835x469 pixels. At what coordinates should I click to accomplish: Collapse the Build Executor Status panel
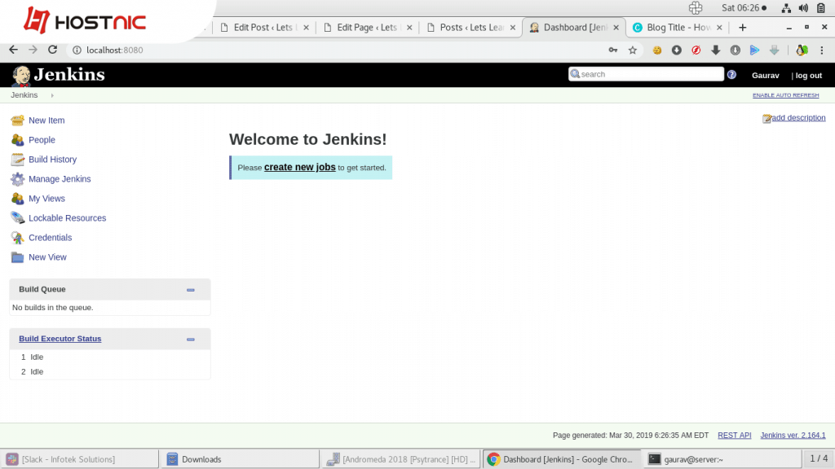[191, 340]
